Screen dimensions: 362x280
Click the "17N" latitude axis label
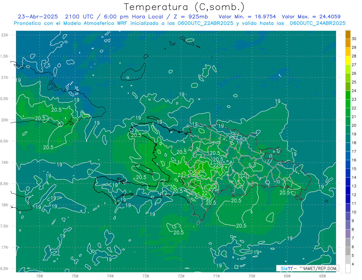pos(5,247)
